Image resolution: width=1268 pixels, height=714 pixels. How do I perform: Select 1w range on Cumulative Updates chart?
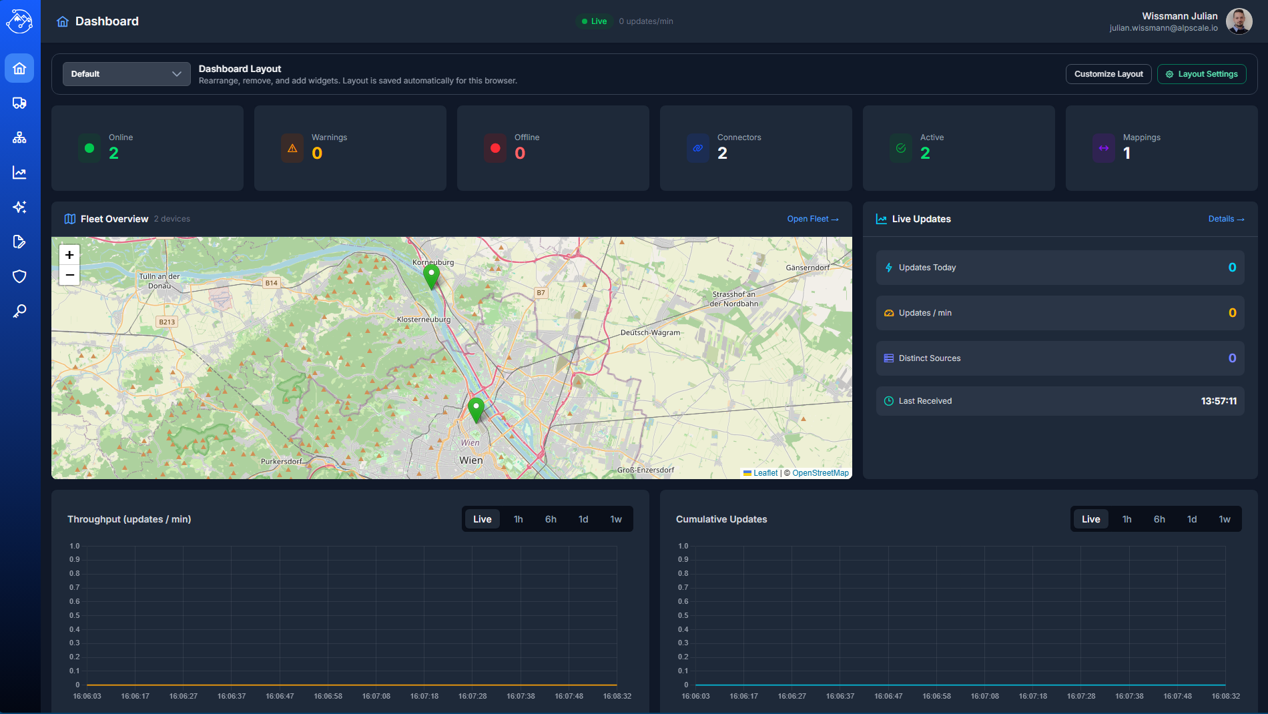(1225, 519)
